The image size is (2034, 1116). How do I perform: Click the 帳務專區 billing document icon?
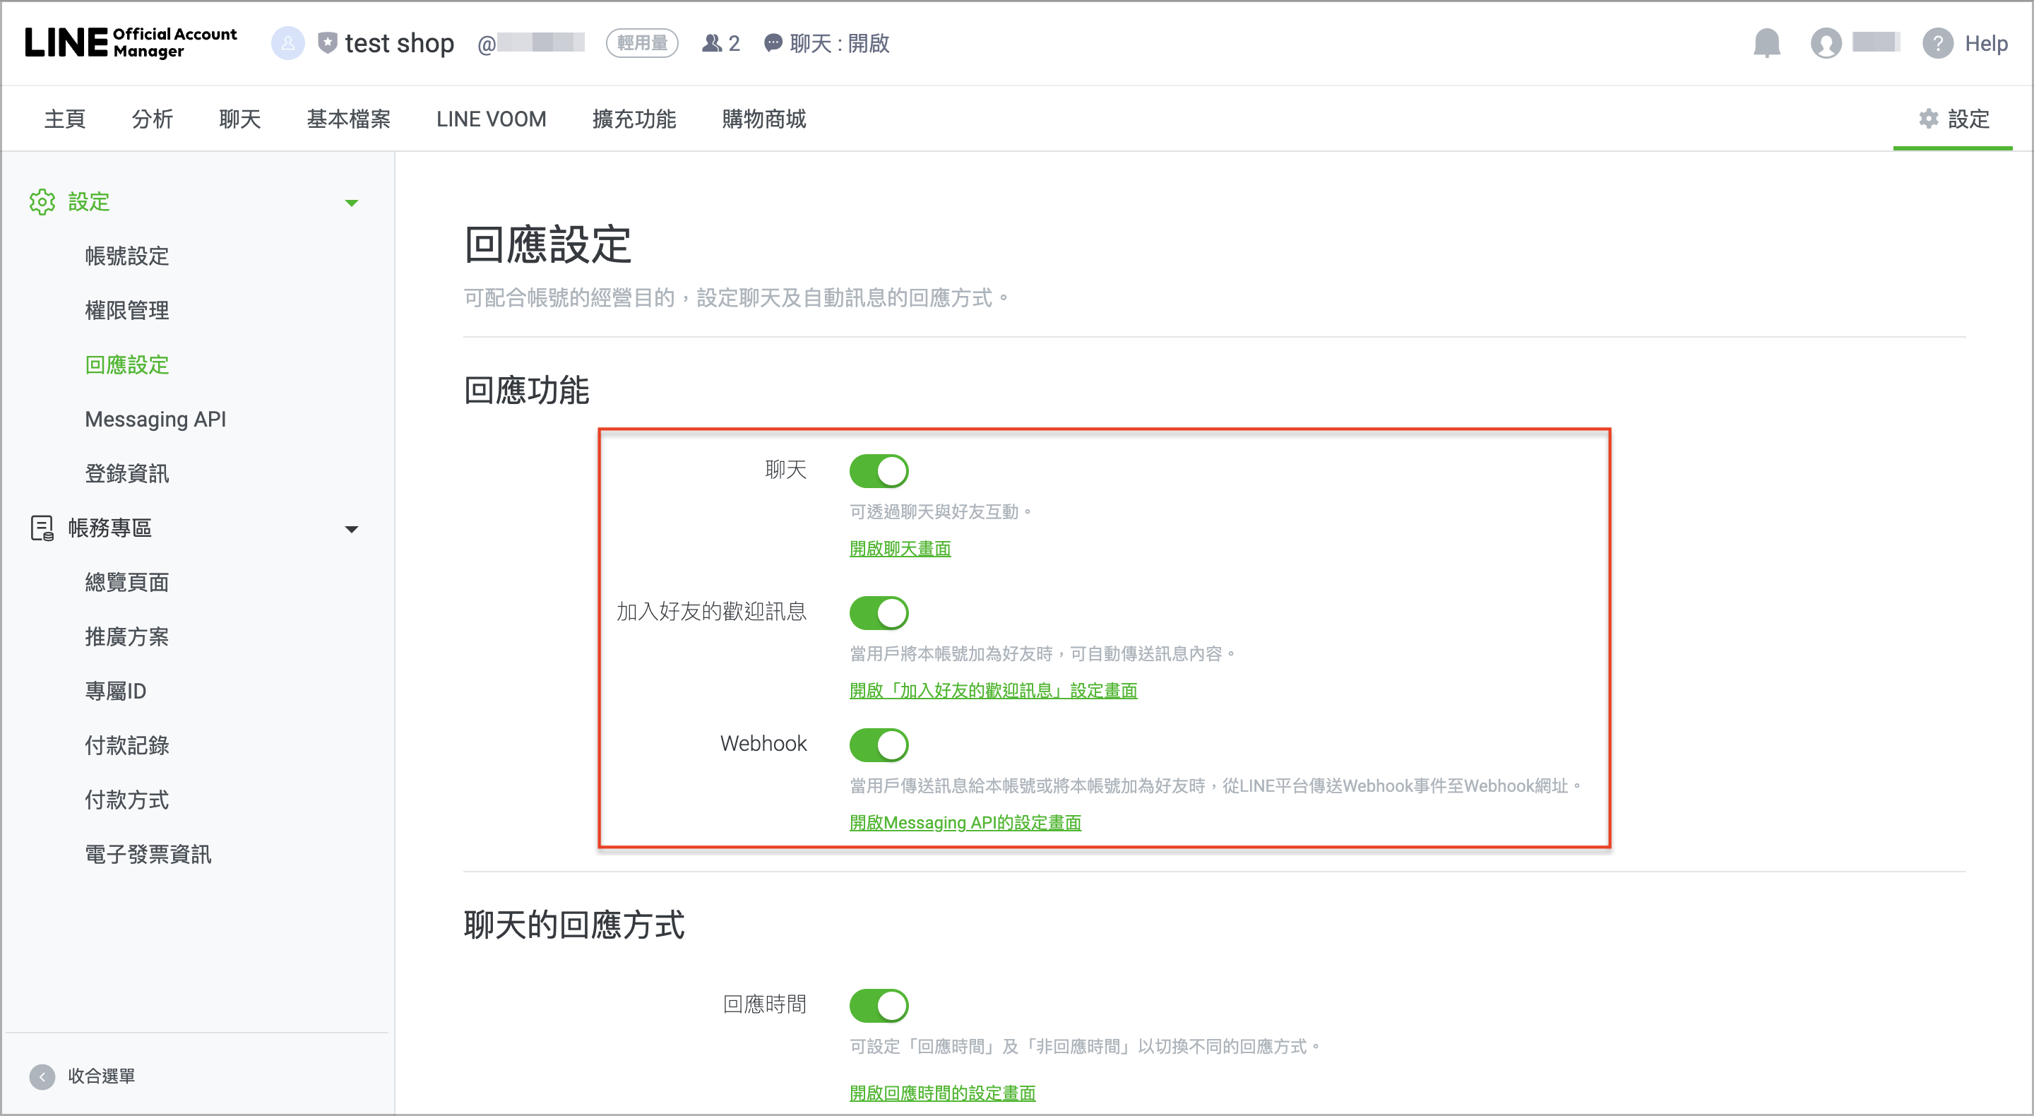click(x=42, y=528)
